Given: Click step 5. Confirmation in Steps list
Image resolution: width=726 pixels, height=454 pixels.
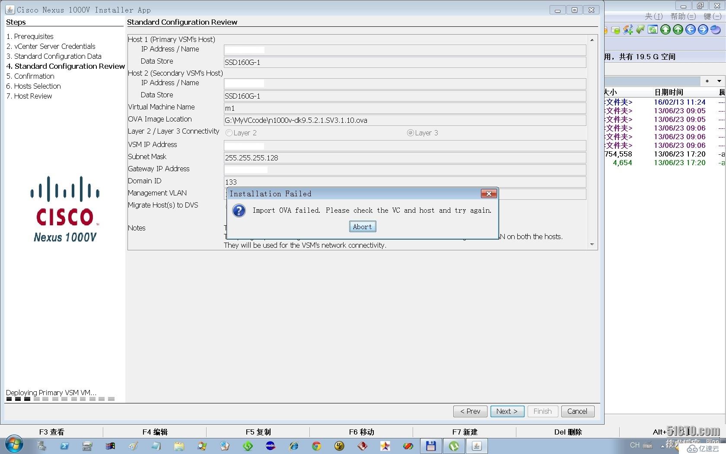Looking at the screenshot, I should pos(30,76).
